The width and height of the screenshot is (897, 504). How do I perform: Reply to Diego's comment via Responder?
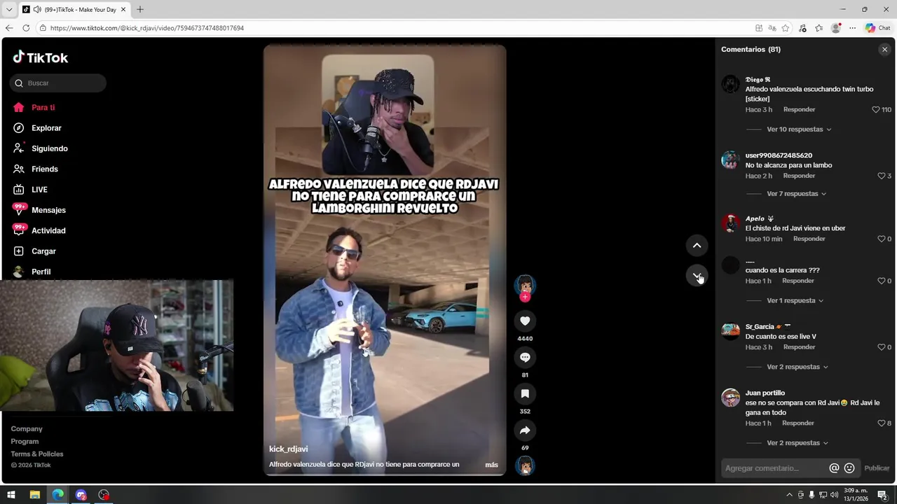pyautogui.click(x=799, y=110)
